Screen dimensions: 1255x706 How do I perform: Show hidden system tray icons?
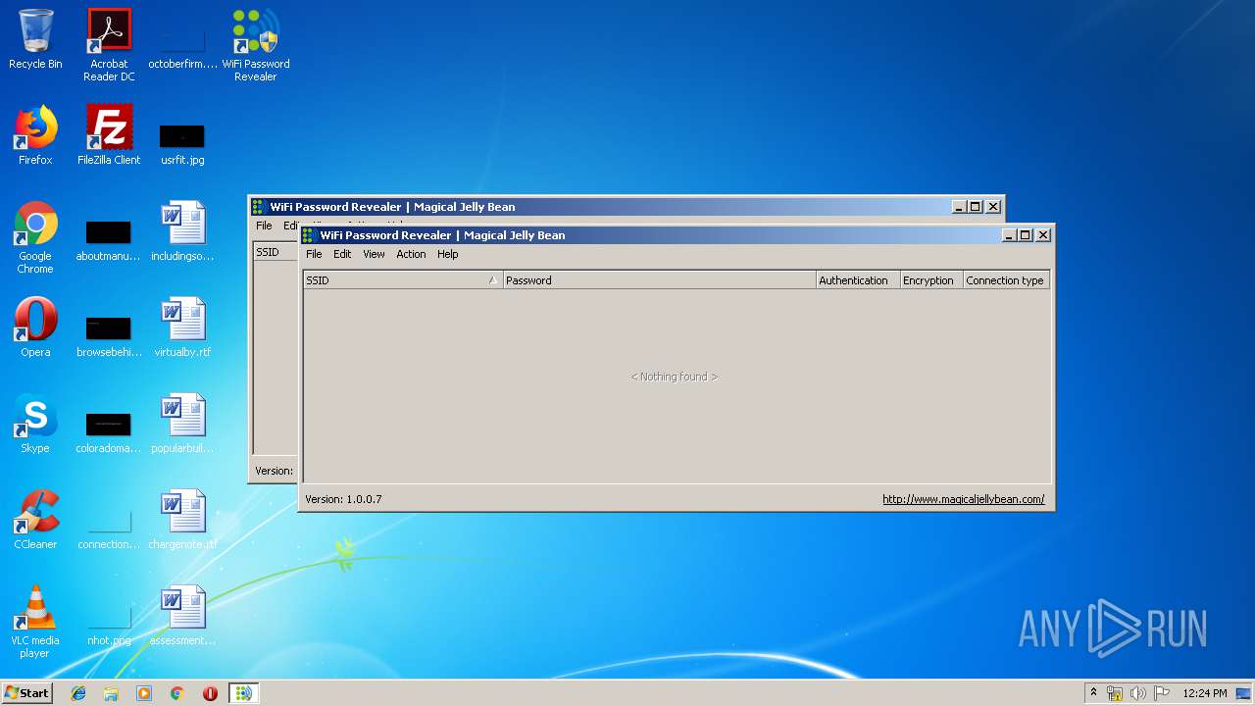(x=1093, y=693)
